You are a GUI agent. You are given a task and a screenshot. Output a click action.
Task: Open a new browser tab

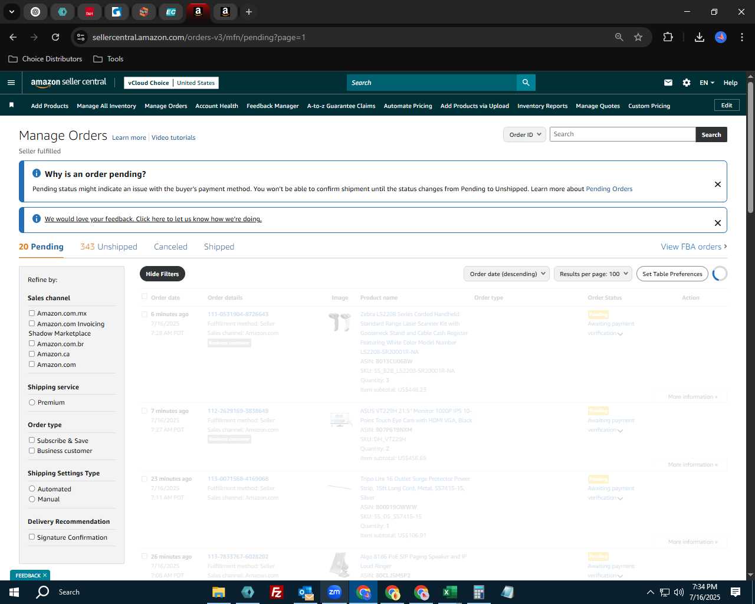click(x=249, y=12)
